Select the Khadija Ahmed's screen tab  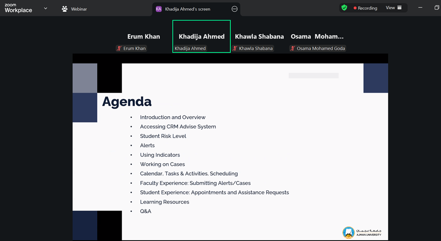(x=188, y=9)
